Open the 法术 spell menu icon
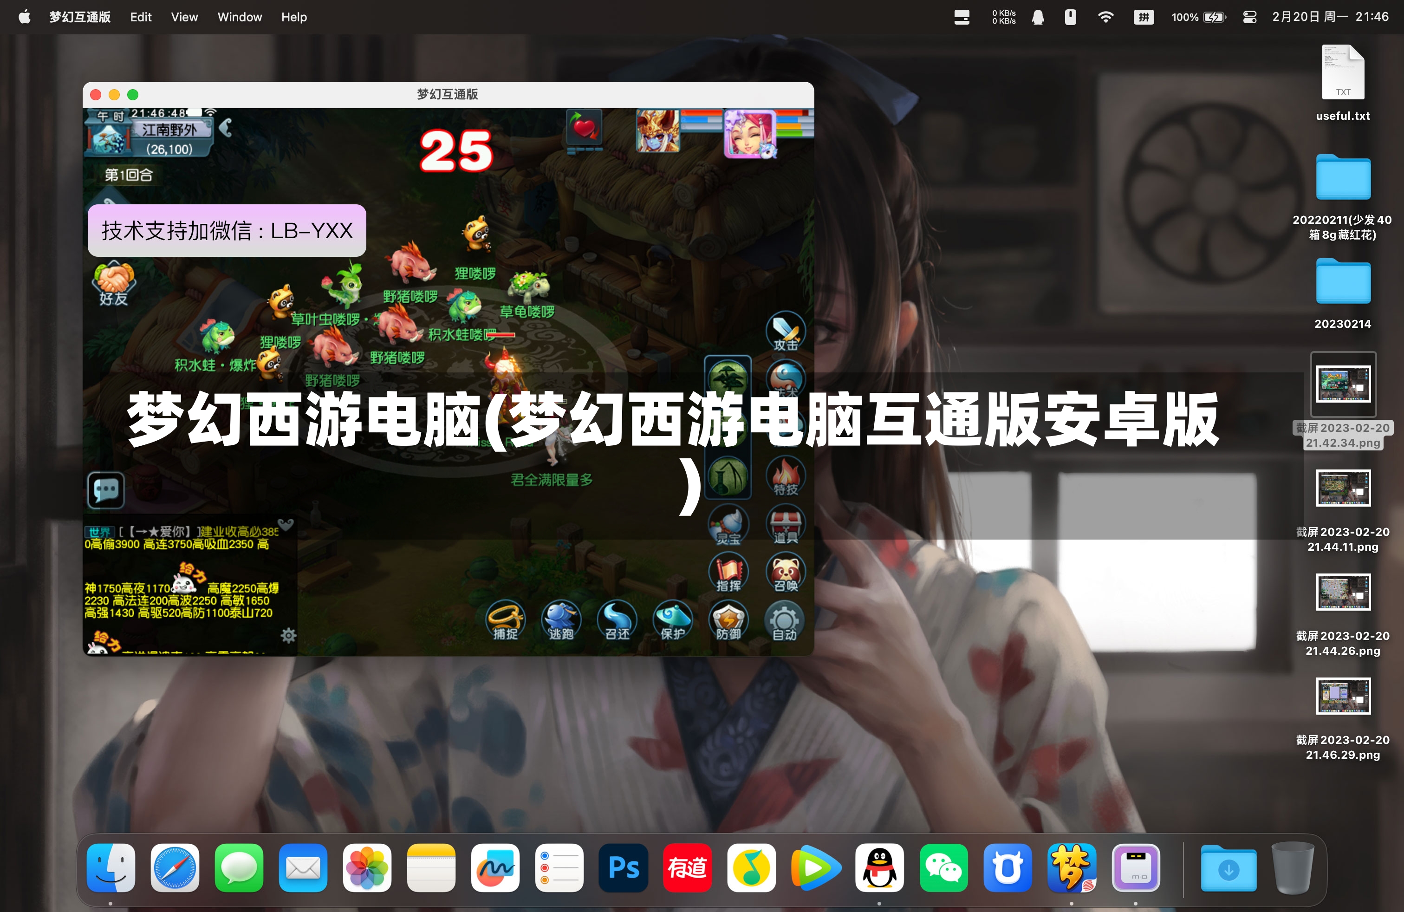This screenshot has width=1404, height=912. click(785, 380)
